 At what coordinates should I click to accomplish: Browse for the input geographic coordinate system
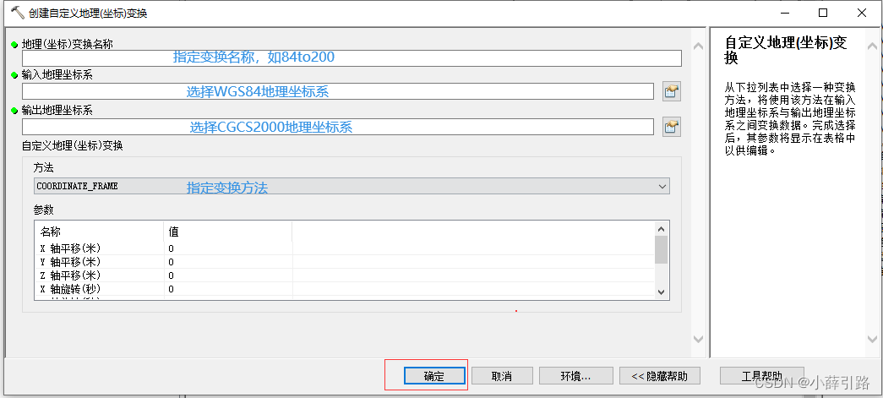coord(671,92)
